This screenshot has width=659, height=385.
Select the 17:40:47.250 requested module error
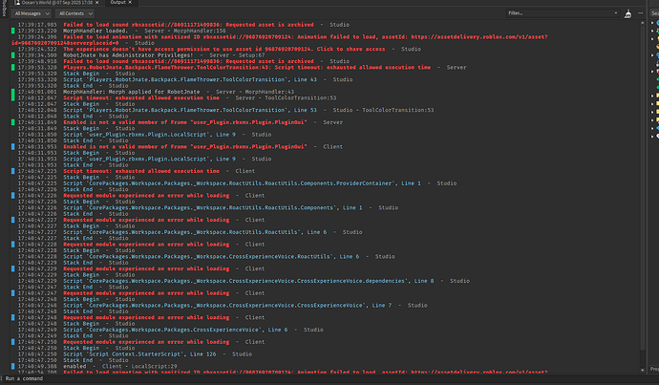click(146, 342)
